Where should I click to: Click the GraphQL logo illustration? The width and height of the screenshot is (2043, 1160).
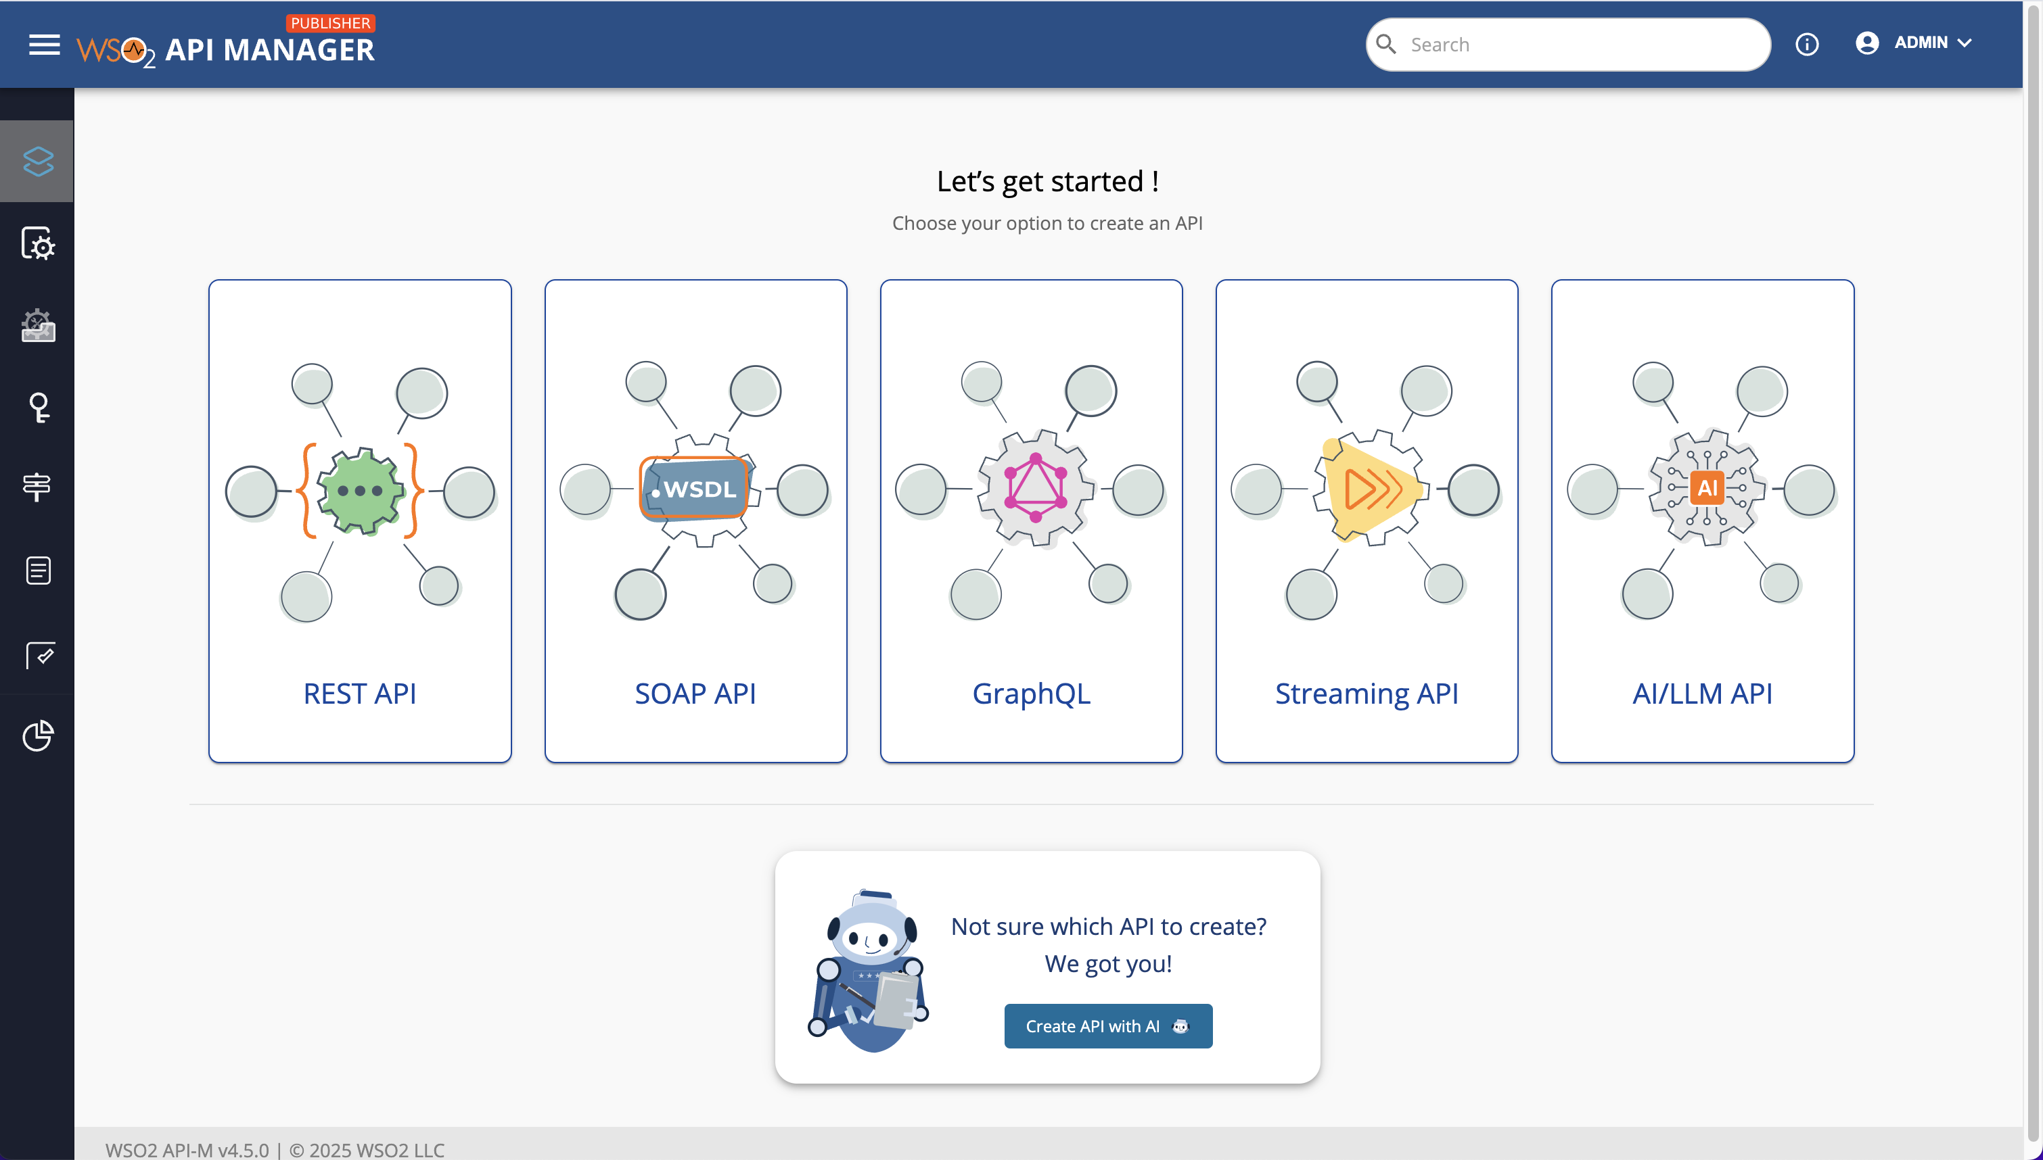click(1036, 487)
